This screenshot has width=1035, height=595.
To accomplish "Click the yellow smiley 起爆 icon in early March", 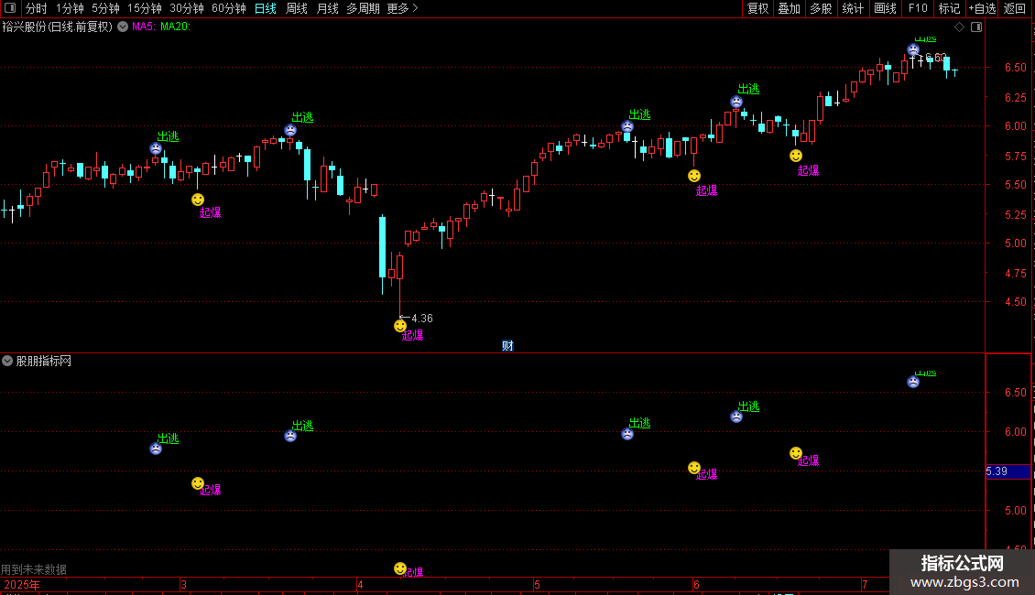I will [x=197, y=200].
